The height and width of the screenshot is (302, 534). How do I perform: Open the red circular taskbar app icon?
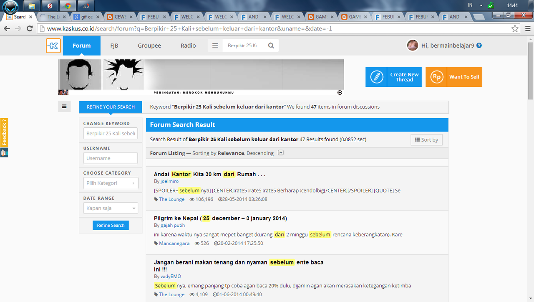(50, 6)
